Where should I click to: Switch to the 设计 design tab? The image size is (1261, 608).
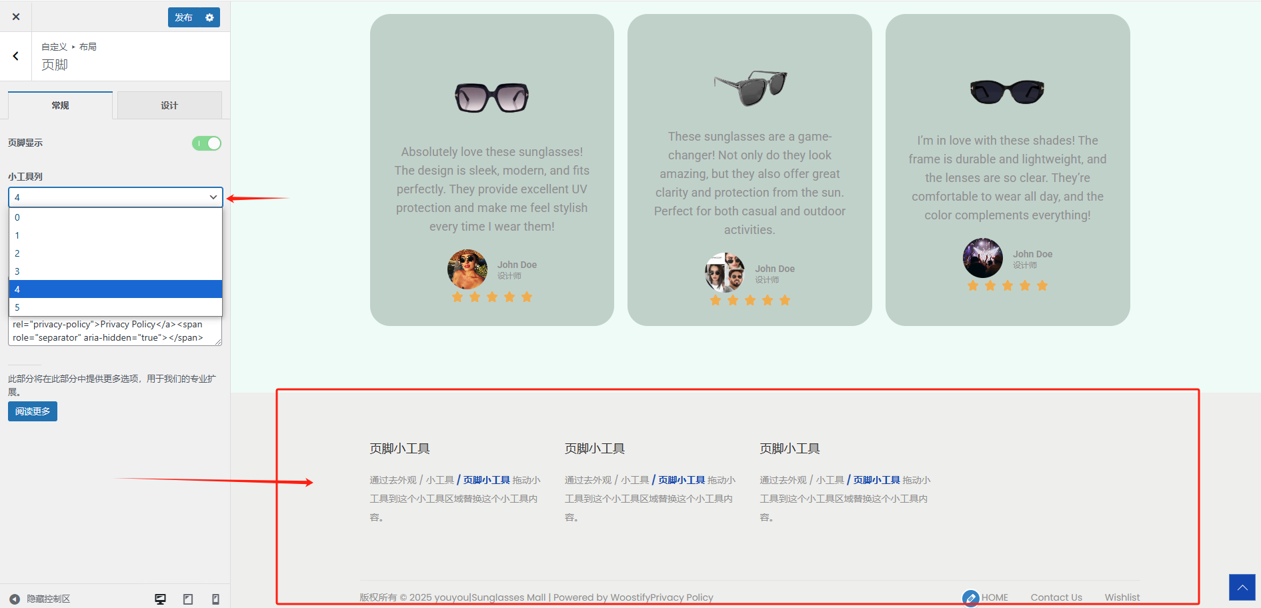pyautogui.click(x=169, y=105)
